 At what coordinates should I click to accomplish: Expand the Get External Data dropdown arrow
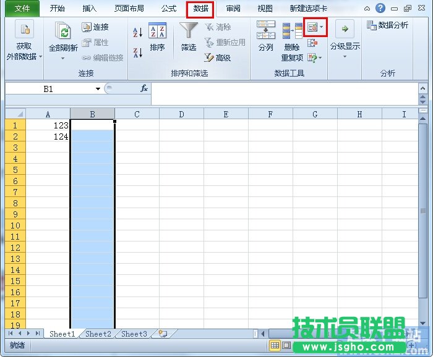41,56
